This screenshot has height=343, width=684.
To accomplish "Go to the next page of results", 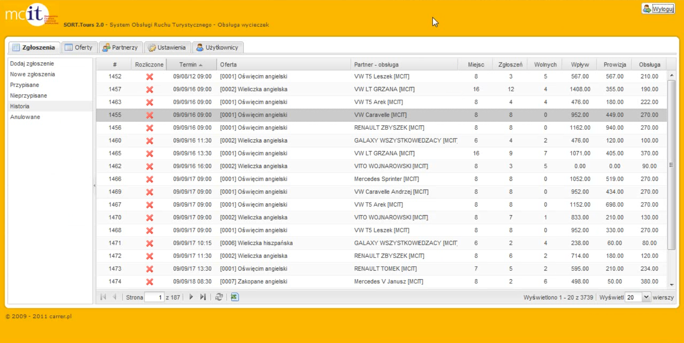I will click(x=191, y=297).
